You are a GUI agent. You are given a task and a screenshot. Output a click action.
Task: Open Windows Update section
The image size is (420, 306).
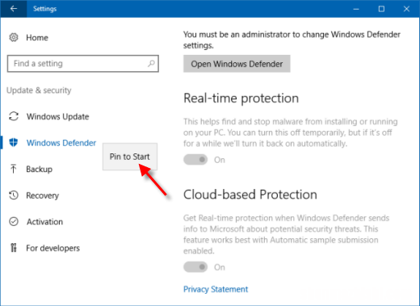(x=57, y=116)
